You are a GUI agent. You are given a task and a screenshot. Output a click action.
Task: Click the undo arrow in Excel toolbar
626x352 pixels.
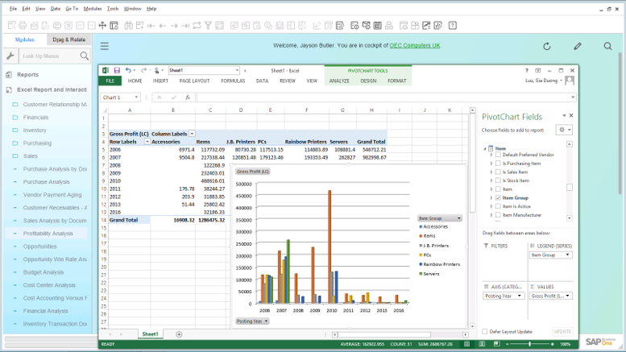point(129,71)
